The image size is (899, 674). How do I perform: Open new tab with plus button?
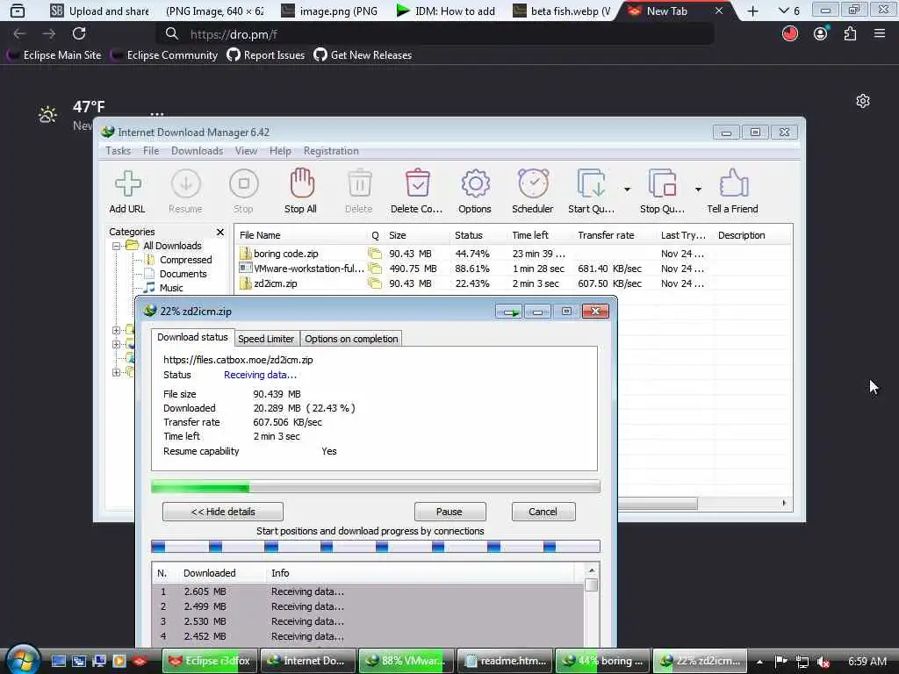(x=752, y=11)
